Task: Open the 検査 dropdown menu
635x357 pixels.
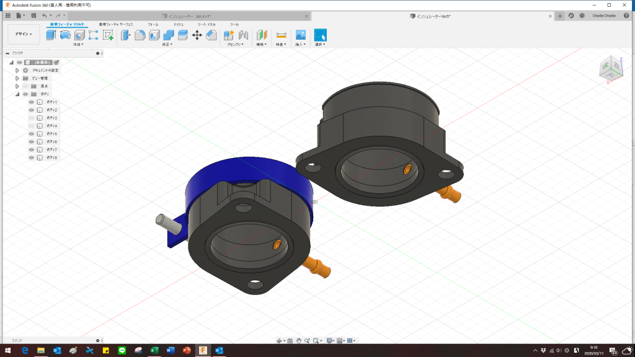Action: pyautogui.click(x=281, y=45)
